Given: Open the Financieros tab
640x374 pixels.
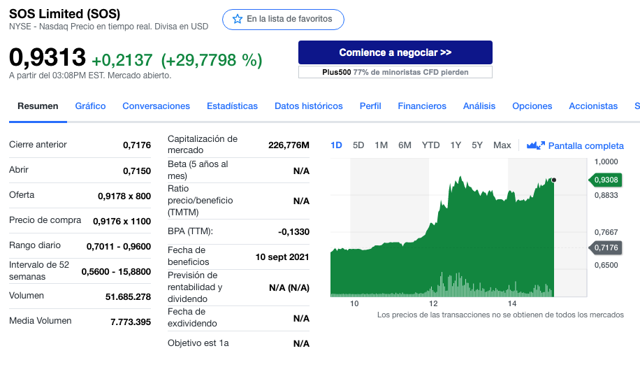Looking at the screenshot, I should (x=422, y=106).
